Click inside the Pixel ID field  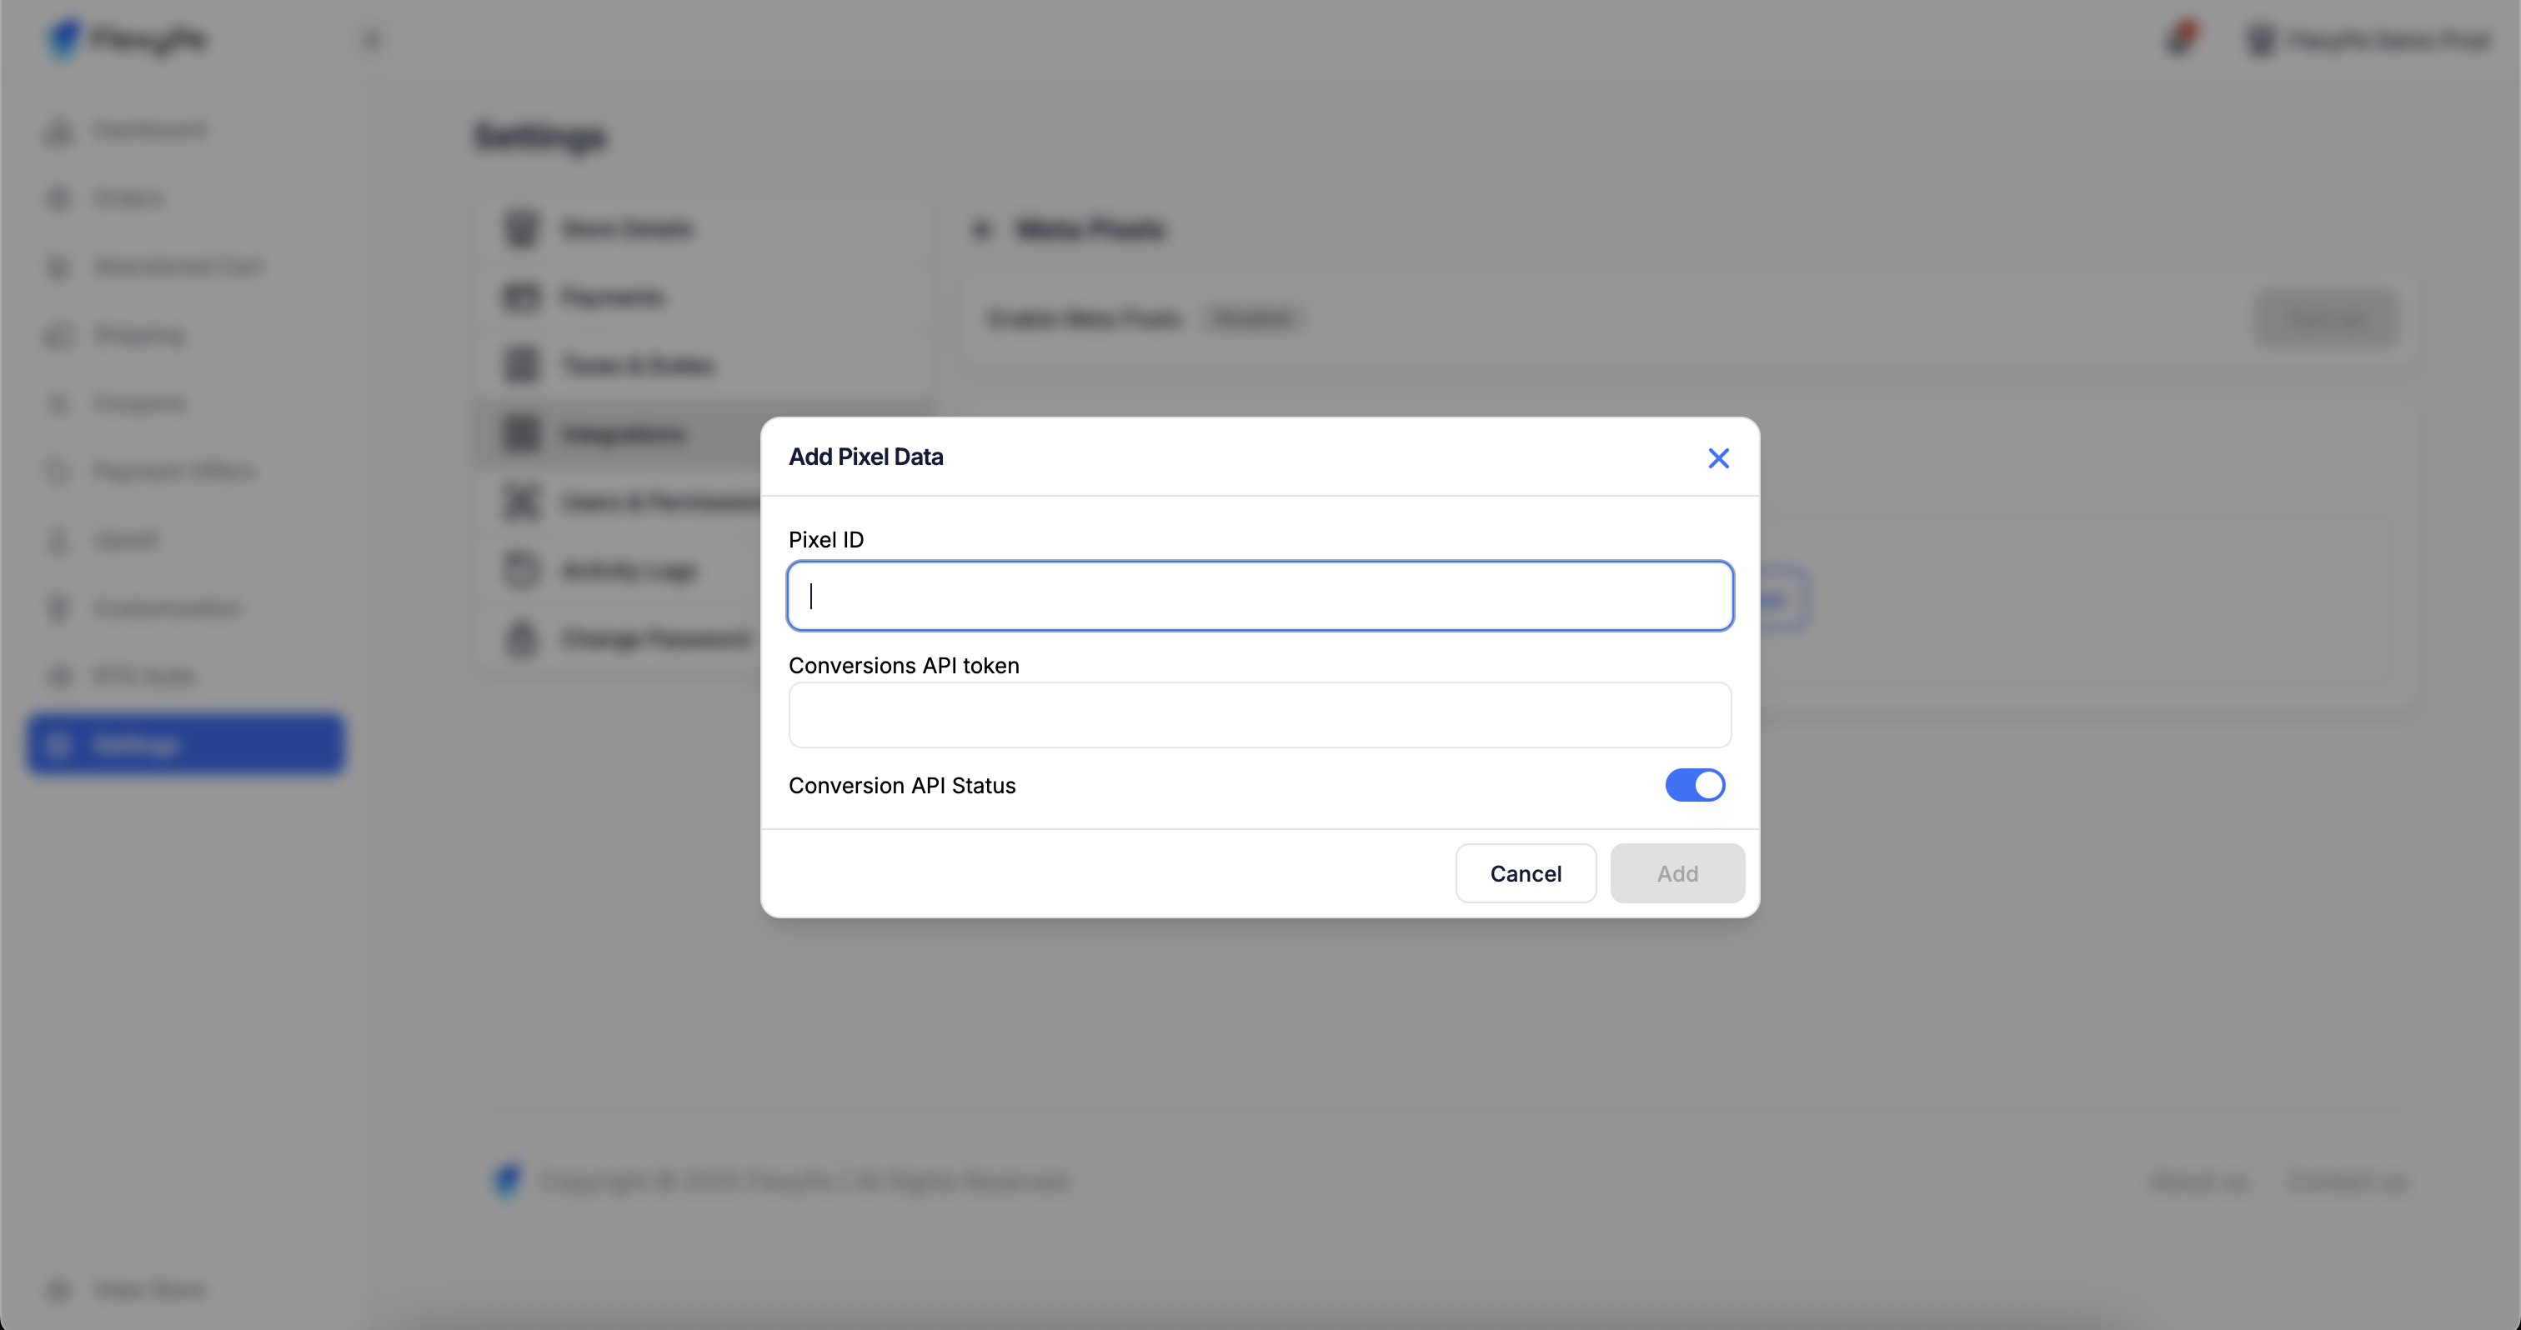[x=1260, y=596]
